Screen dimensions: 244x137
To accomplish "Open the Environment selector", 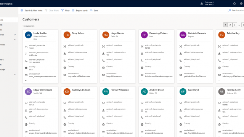I will tap(209, 3).
